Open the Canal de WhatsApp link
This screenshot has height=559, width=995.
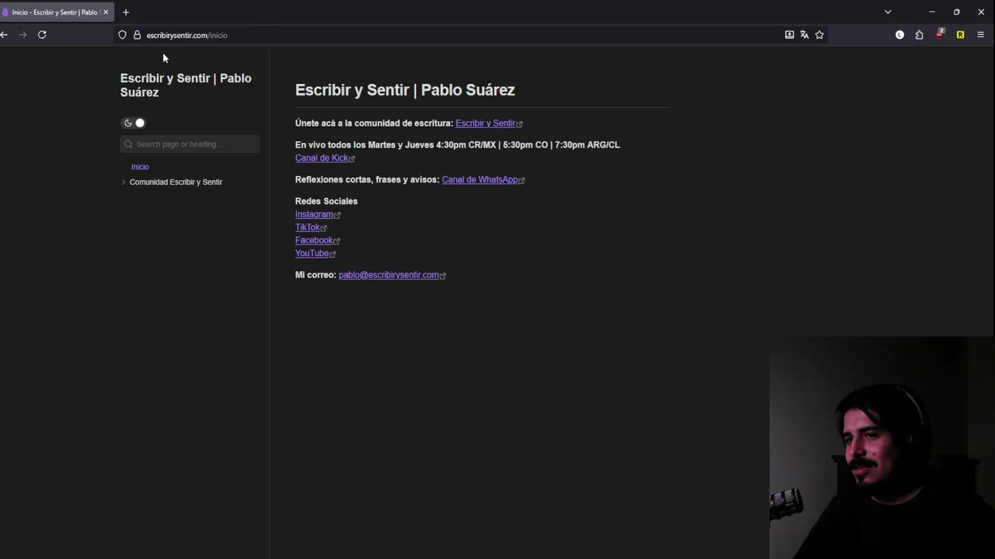(480, 180)
